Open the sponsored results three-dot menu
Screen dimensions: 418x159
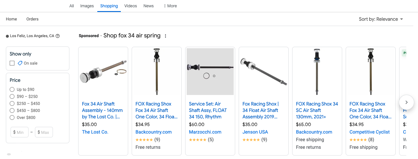[x=165, y=36]
